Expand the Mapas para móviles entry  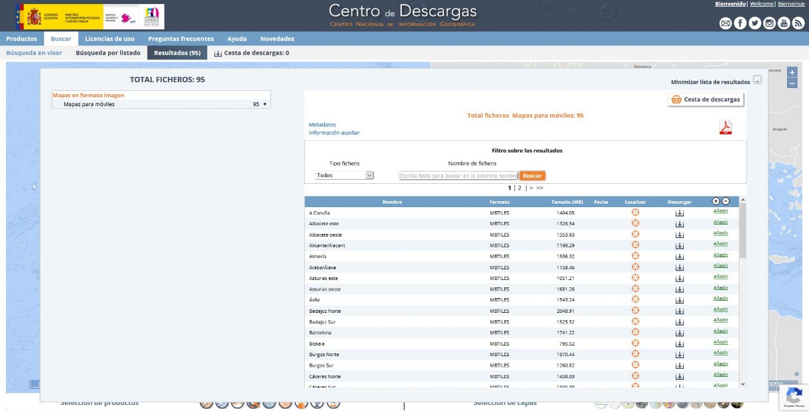[x=265, y=104]
